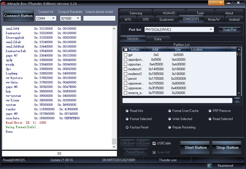Check the gpt partition checkbox
Viewport: 246px width, 169px height.
pyautogui.click(x=125, y=55)
